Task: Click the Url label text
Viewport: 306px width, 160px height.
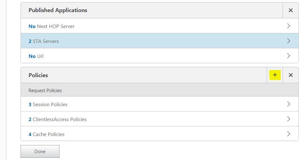Action: point(40,56)
